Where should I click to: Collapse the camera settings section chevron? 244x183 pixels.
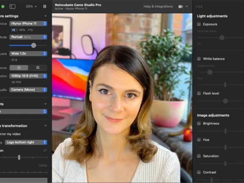(45, 16)
